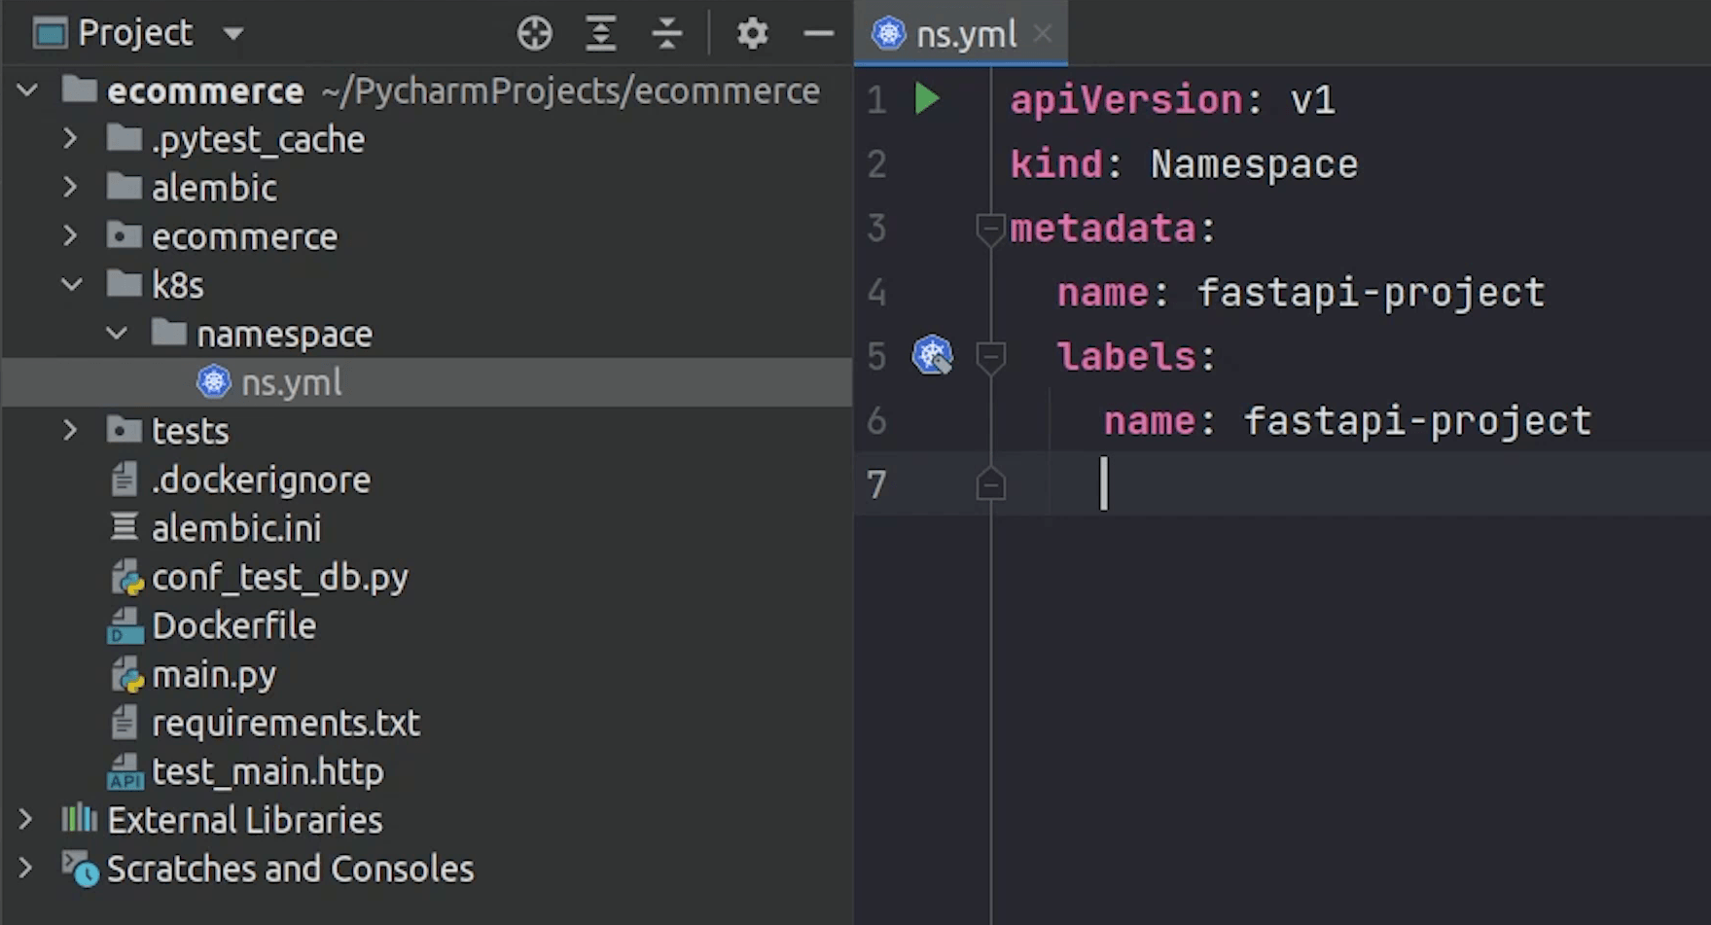Viewport: 1711px width, 925px height.
Task: Click the Collapse All icon in Project toolbar
Action: 666,34
